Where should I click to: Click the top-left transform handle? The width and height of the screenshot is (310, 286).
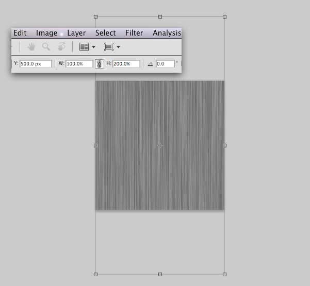96,17
